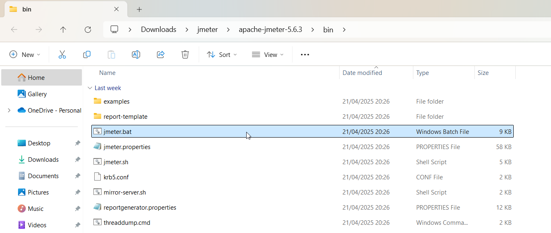Unpin Pictures using its pin icon
Viewport: 551px width, 233px height.
(x=77, y=192)
